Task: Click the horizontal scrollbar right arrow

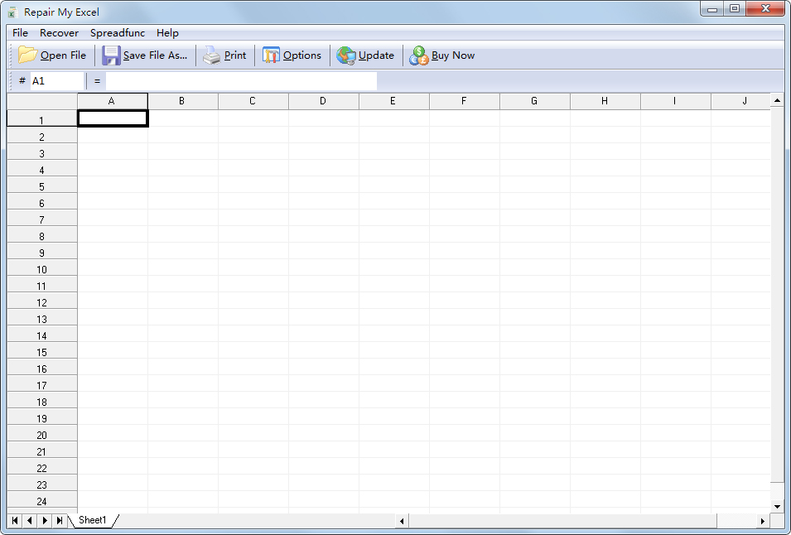Action: click(x=763, y=521)
